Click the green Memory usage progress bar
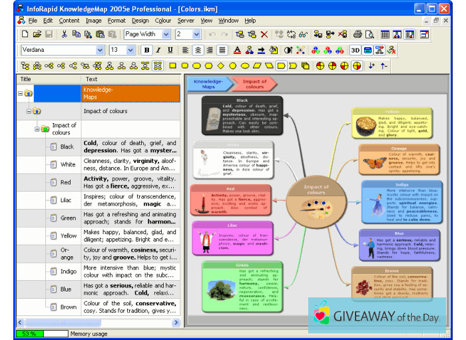This screenshot has width=466, height=340. pos(29,333)
